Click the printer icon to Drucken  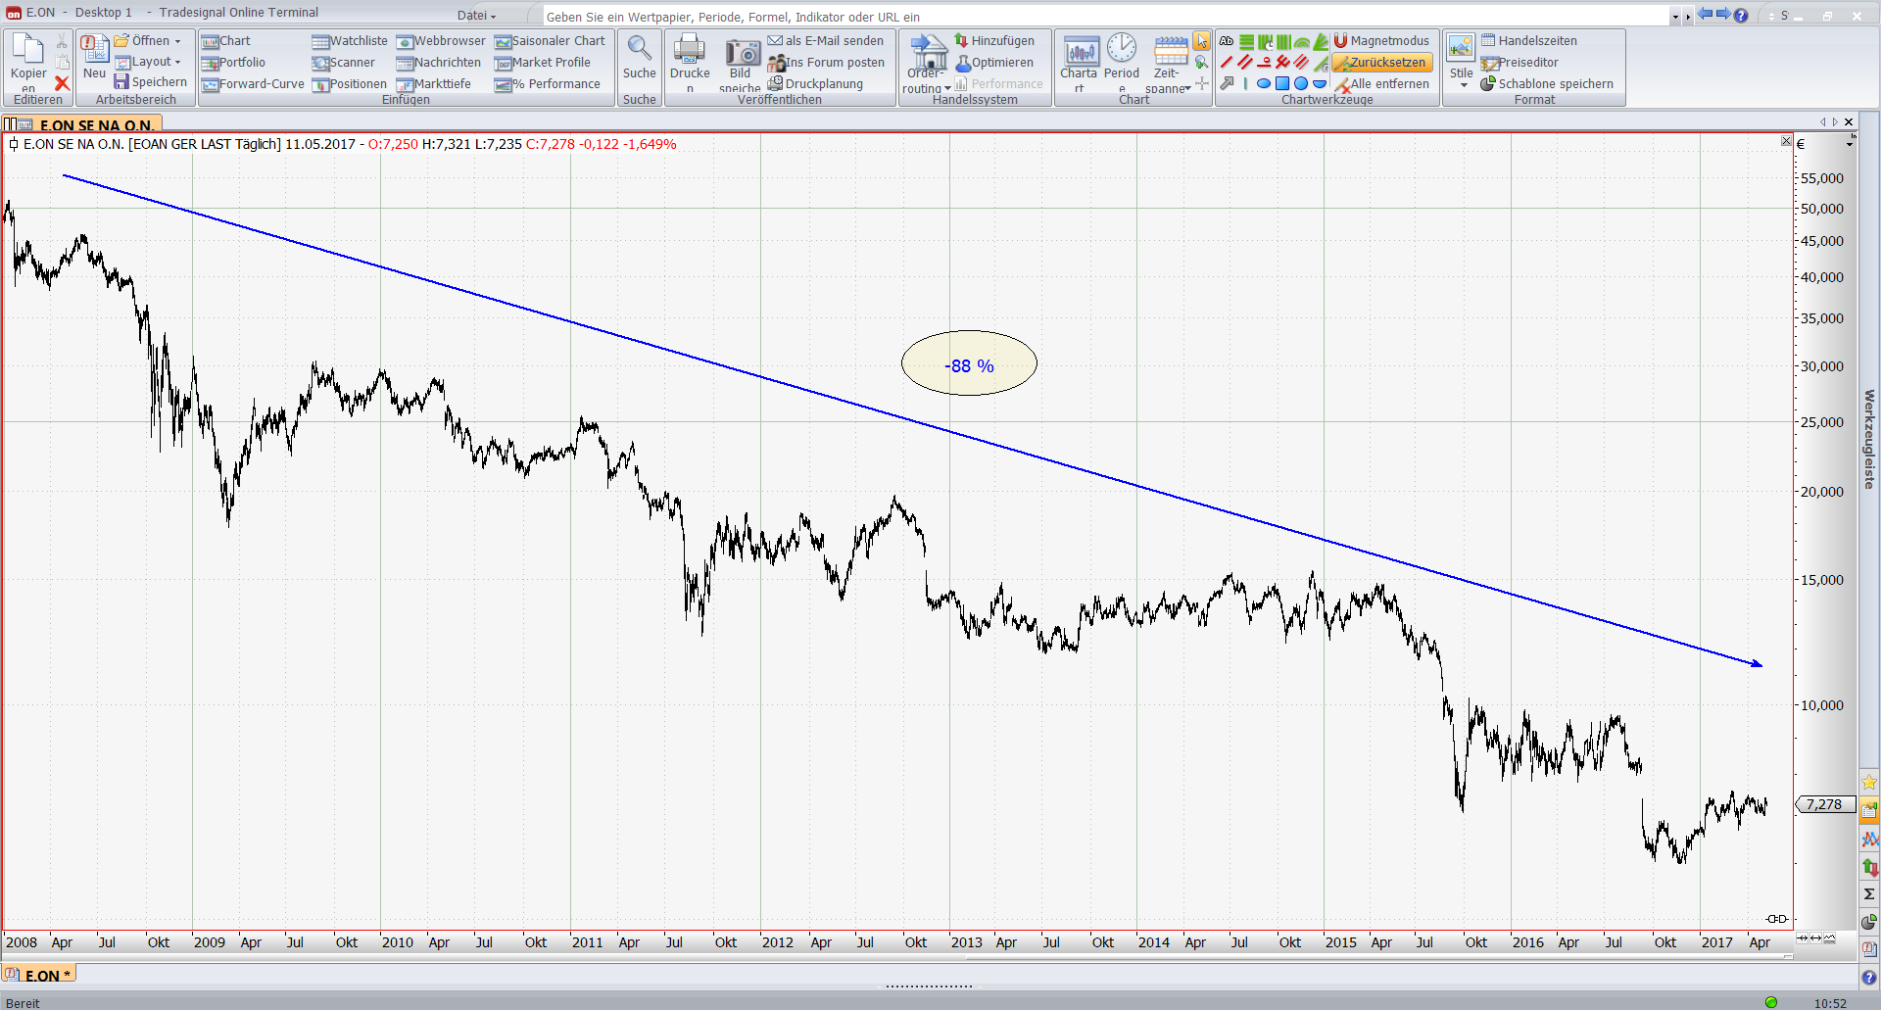click(x=690, y=49)
